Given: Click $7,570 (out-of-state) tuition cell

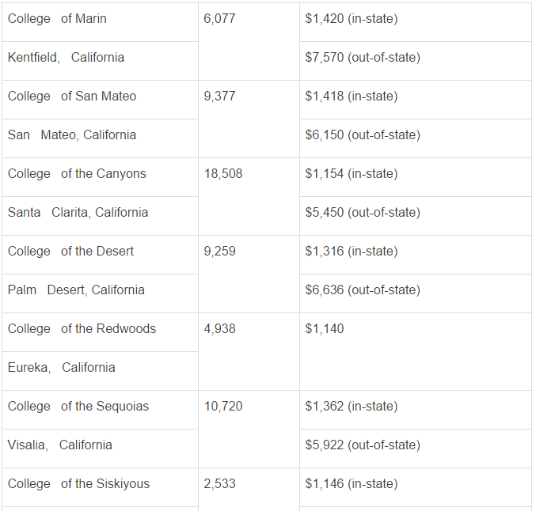Looking at the screenshot, I should 416,61.
